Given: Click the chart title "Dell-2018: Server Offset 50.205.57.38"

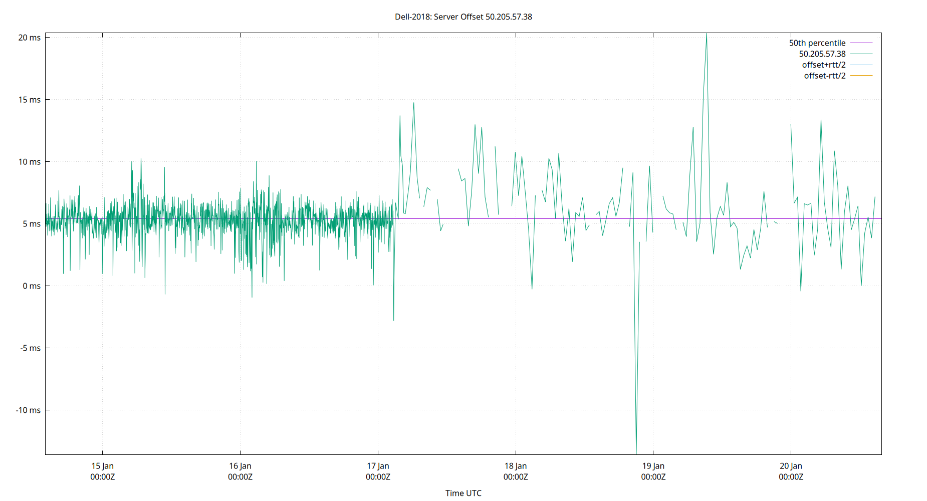Looking at the screenshot, I should pyautogui.click(x=463, y=17).
